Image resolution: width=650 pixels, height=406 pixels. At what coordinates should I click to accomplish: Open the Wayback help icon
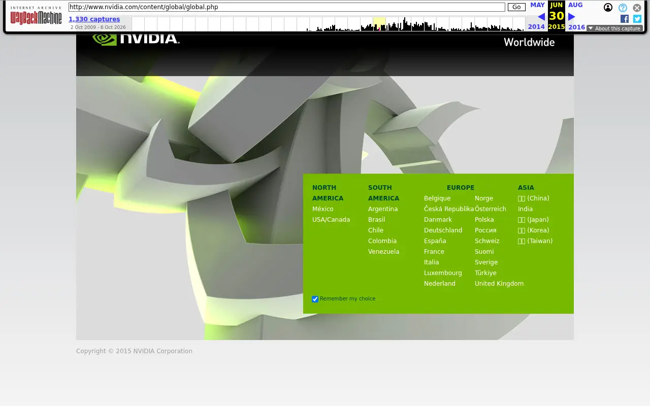(x=623, y=8)
